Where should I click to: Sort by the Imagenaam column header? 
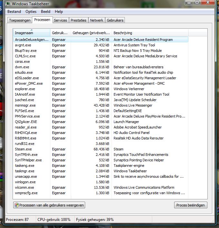(32, 33)
